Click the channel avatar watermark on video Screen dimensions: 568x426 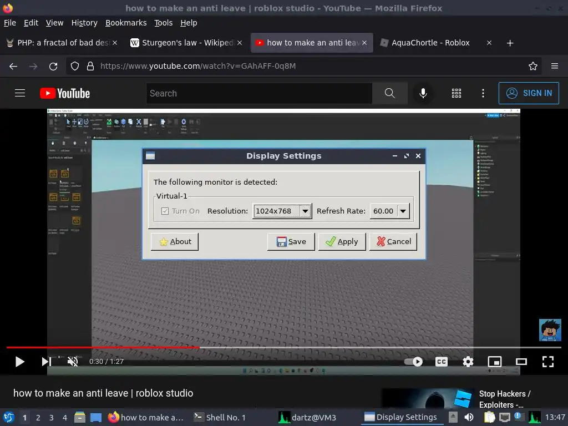pyautogui.click(x=550, y=330)
